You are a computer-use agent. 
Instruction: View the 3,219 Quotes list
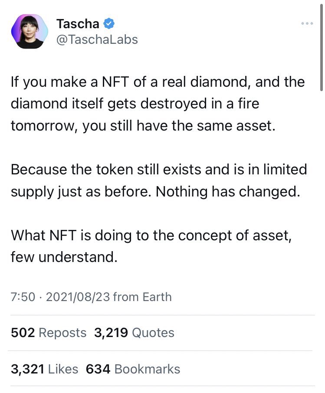(x=134, y=333)
